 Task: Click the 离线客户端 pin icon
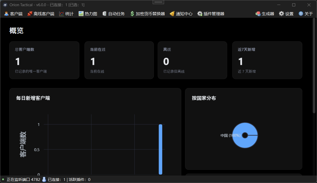[x=30, y=14]
